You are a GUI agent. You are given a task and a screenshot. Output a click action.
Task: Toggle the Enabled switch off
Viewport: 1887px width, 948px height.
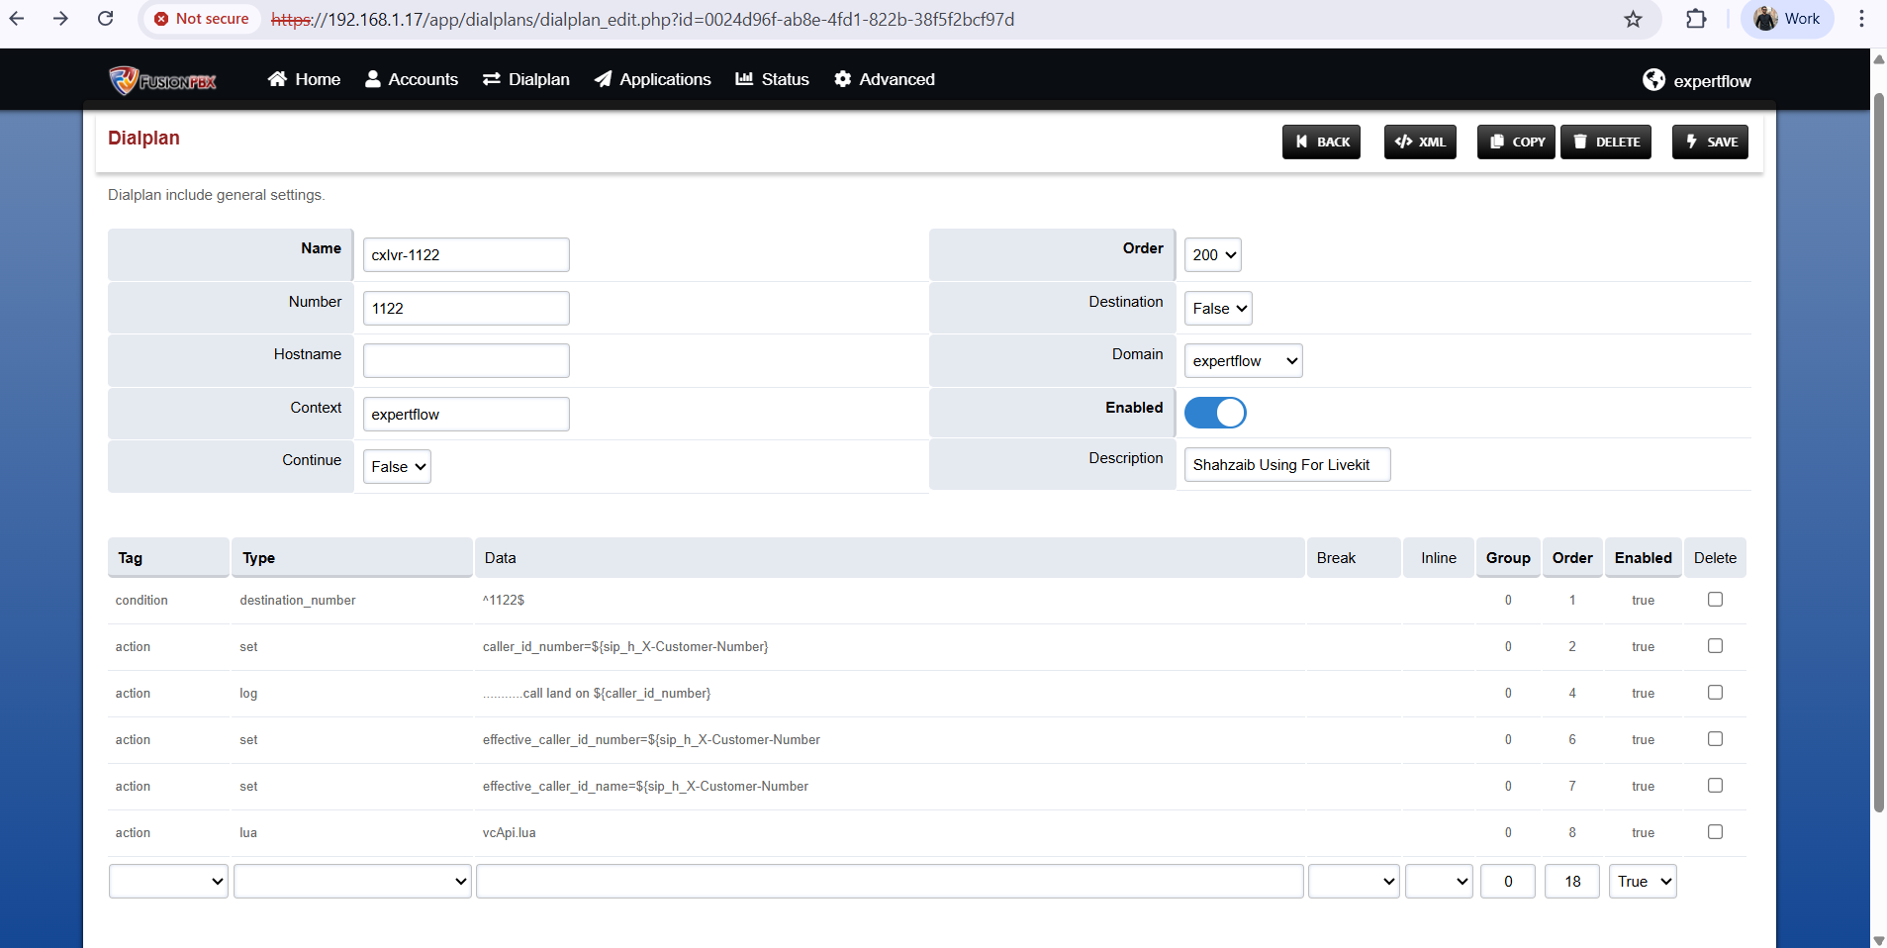click(1214, 413)
